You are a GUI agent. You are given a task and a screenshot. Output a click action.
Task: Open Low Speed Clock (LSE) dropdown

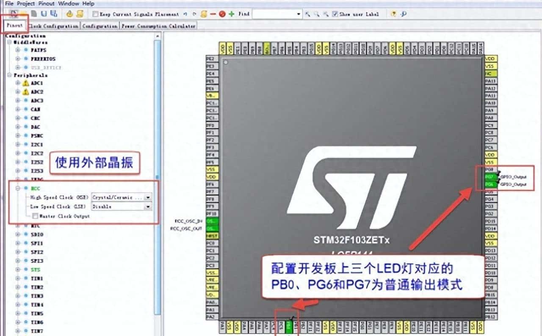pyautogui.click(x=148, y=207)
